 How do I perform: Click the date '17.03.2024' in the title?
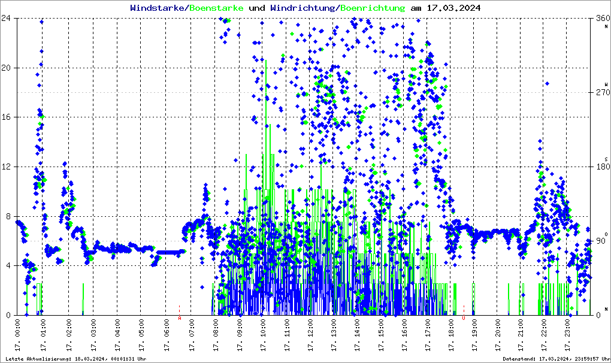pos(453,8)
